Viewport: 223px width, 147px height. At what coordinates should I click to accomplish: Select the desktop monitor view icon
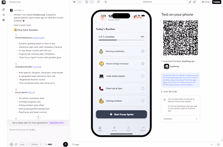pyautogui.click(x=86, y=2)
